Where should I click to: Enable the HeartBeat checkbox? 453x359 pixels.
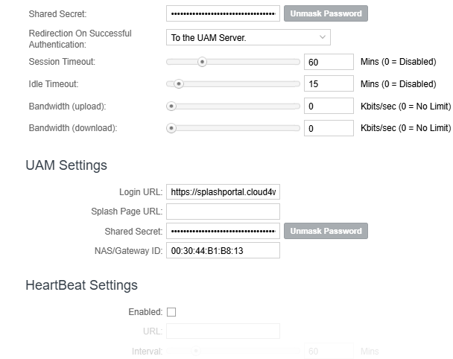coord(171,312)
